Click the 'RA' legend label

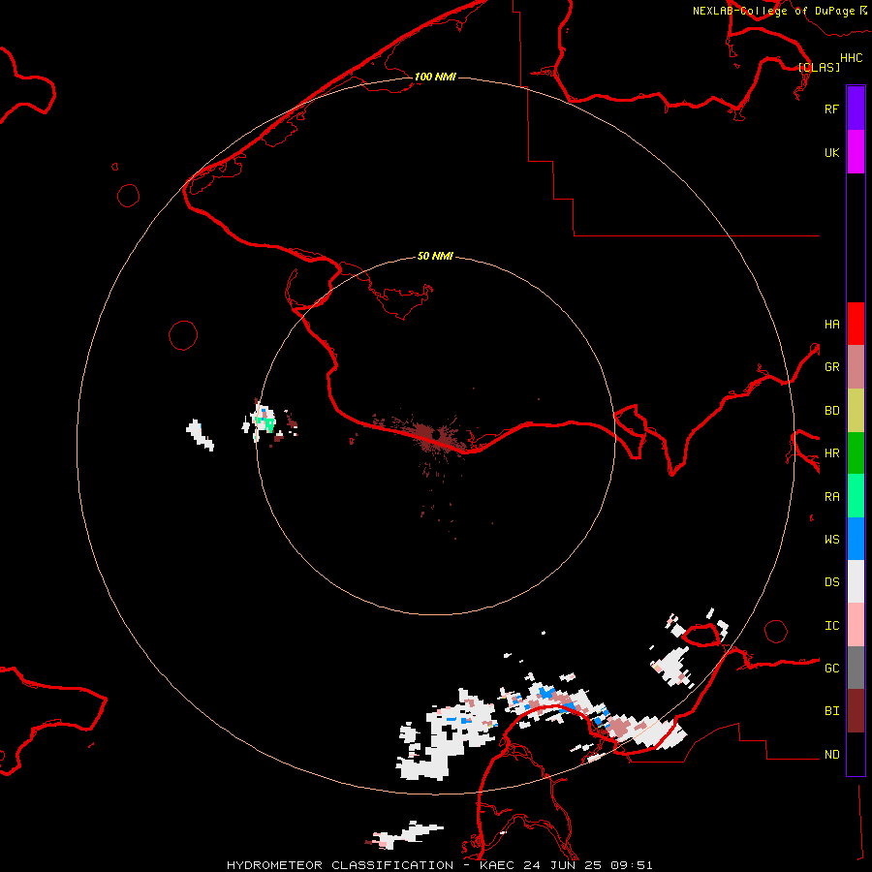(831, 497)
